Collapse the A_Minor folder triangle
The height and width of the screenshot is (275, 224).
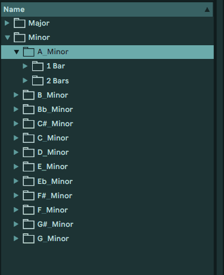point(17,52)
